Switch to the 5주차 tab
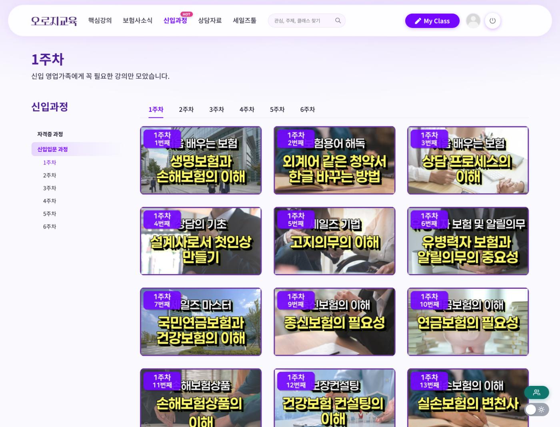This screenshot has width=560, height=427. click(277, 109)
